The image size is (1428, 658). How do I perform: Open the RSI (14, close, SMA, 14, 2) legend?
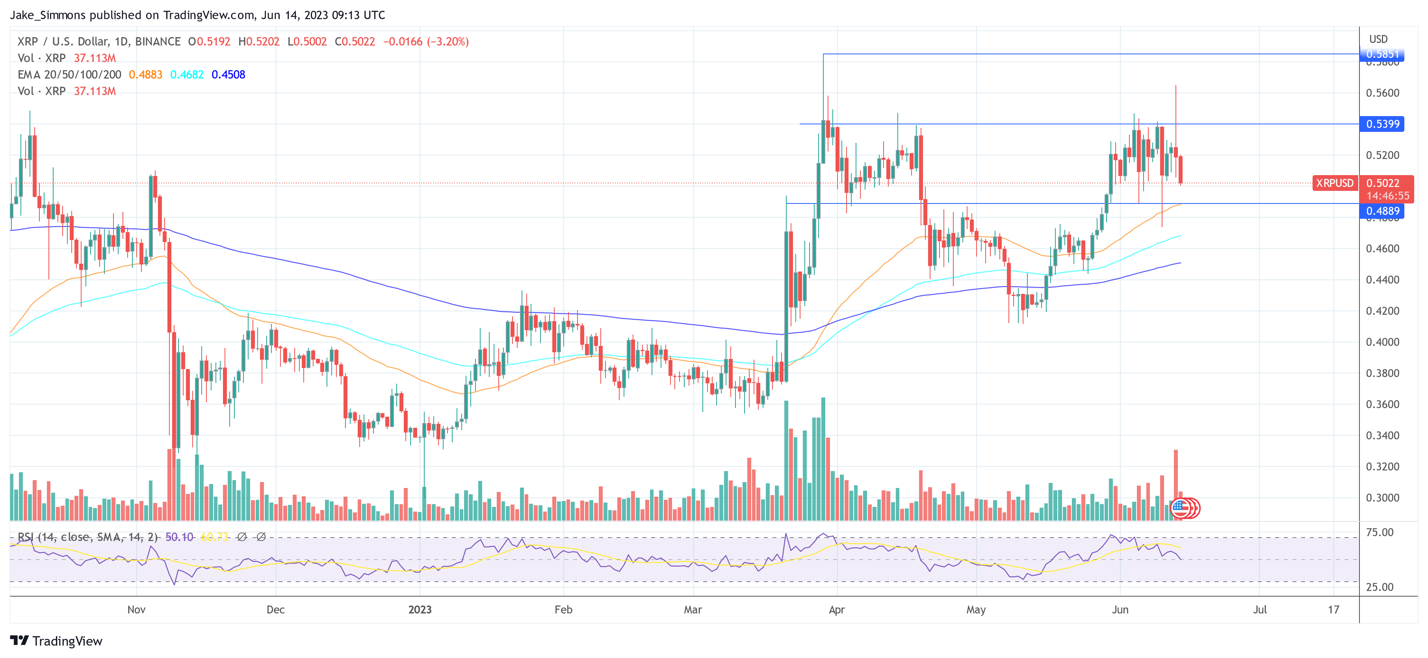(87, 537)
